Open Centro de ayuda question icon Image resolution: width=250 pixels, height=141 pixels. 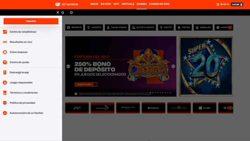click(5, 62)
